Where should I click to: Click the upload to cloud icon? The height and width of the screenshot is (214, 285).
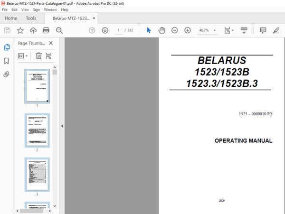33,30
